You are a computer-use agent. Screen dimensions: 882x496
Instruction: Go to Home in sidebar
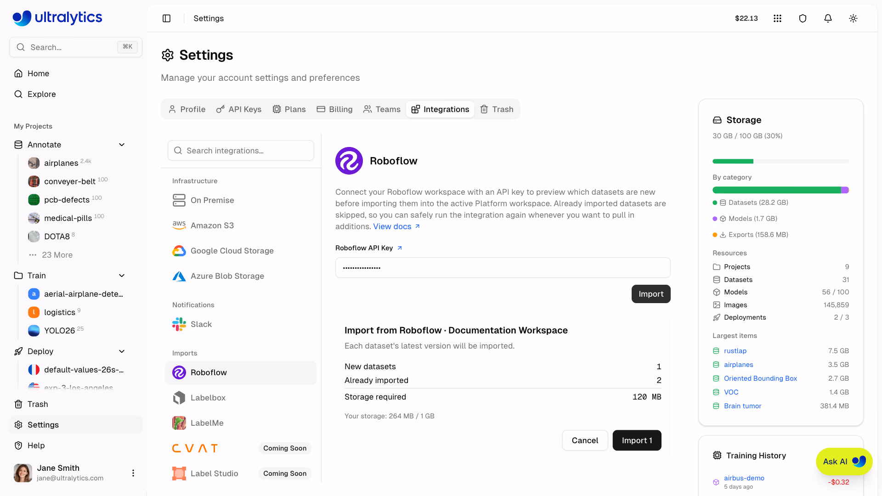coord(76,73)
